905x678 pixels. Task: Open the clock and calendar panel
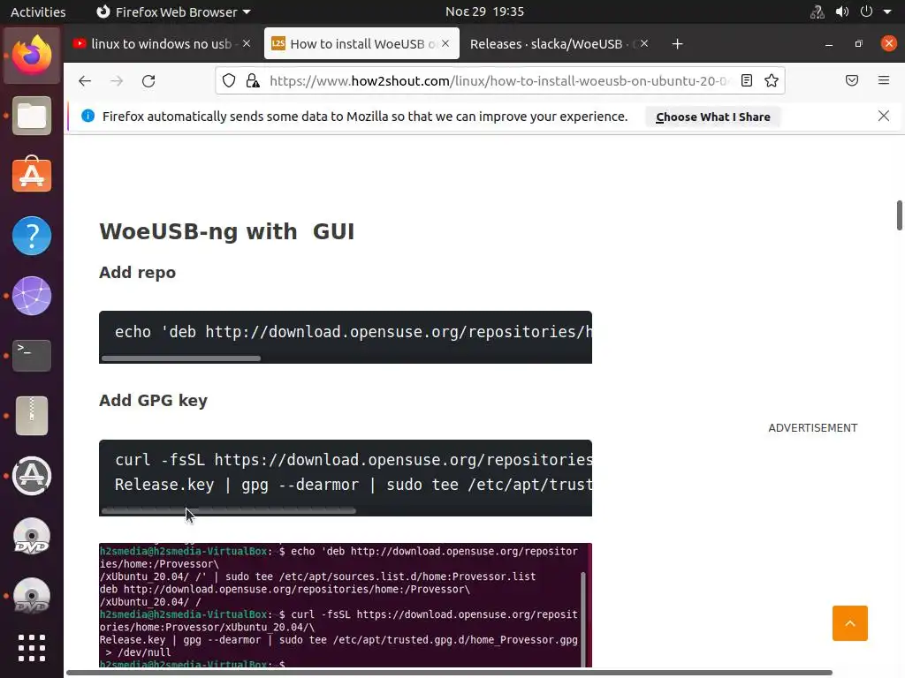coord(485,11)
